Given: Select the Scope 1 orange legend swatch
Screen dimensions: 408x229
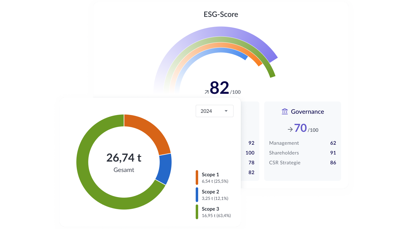Looking at the screenshot, I should click(x=197, y=177).
